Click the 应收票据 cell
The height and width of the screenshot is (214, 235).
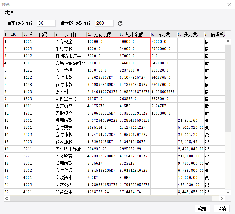pyautogui.click(x=71, y=70)
